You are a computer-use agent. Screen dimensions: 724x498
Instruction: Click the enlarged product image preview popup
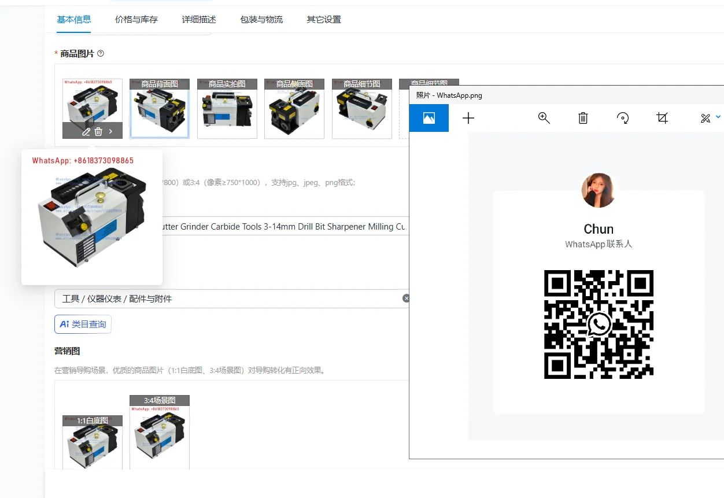(x=92, y=217)
